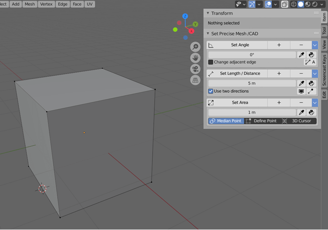Collapse the Set Area options blue arrow

coord(315,103)
